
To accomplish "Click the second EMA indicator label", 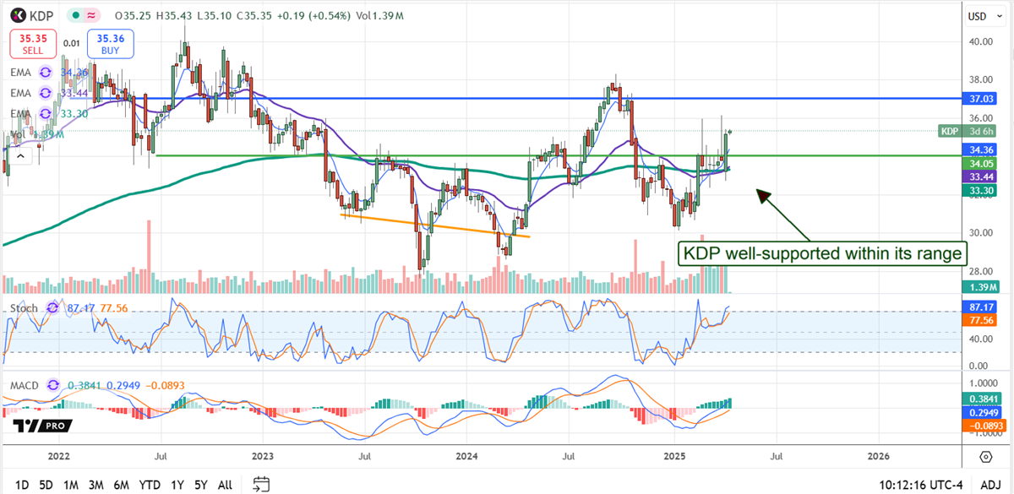I will (x=21, y=93).
